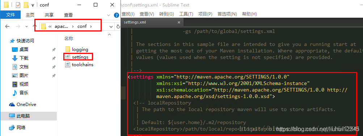Screen dimensions: 363x136
Task: Select the apac... breadcrumb in address bar
Action: (x=62, y=26)
